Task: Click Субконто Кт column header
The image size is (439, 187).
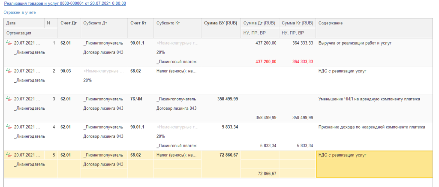Action: (168, 23)
